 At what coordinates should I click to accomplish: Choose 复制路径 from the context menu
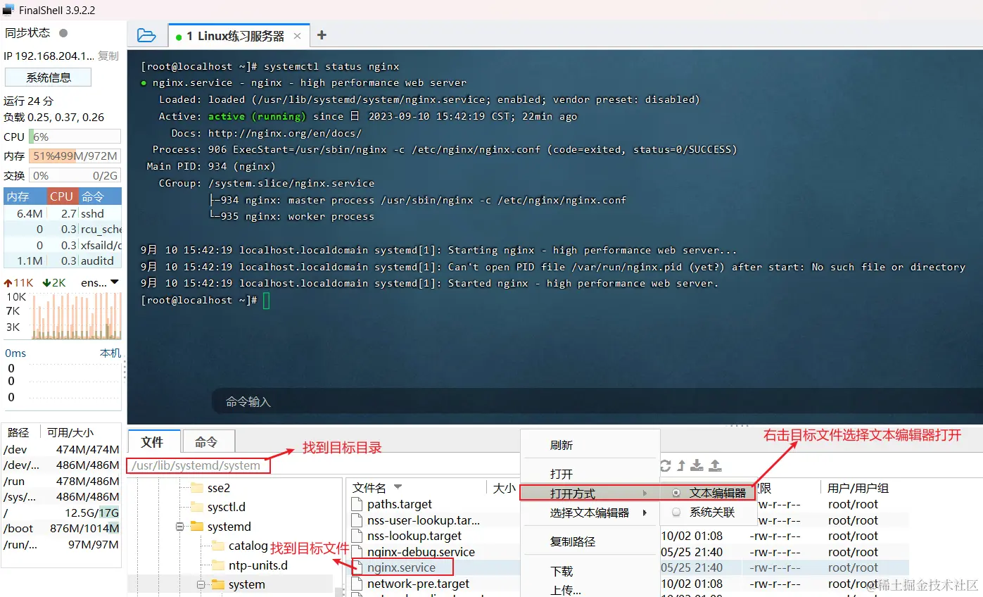[x=573, y=541]
